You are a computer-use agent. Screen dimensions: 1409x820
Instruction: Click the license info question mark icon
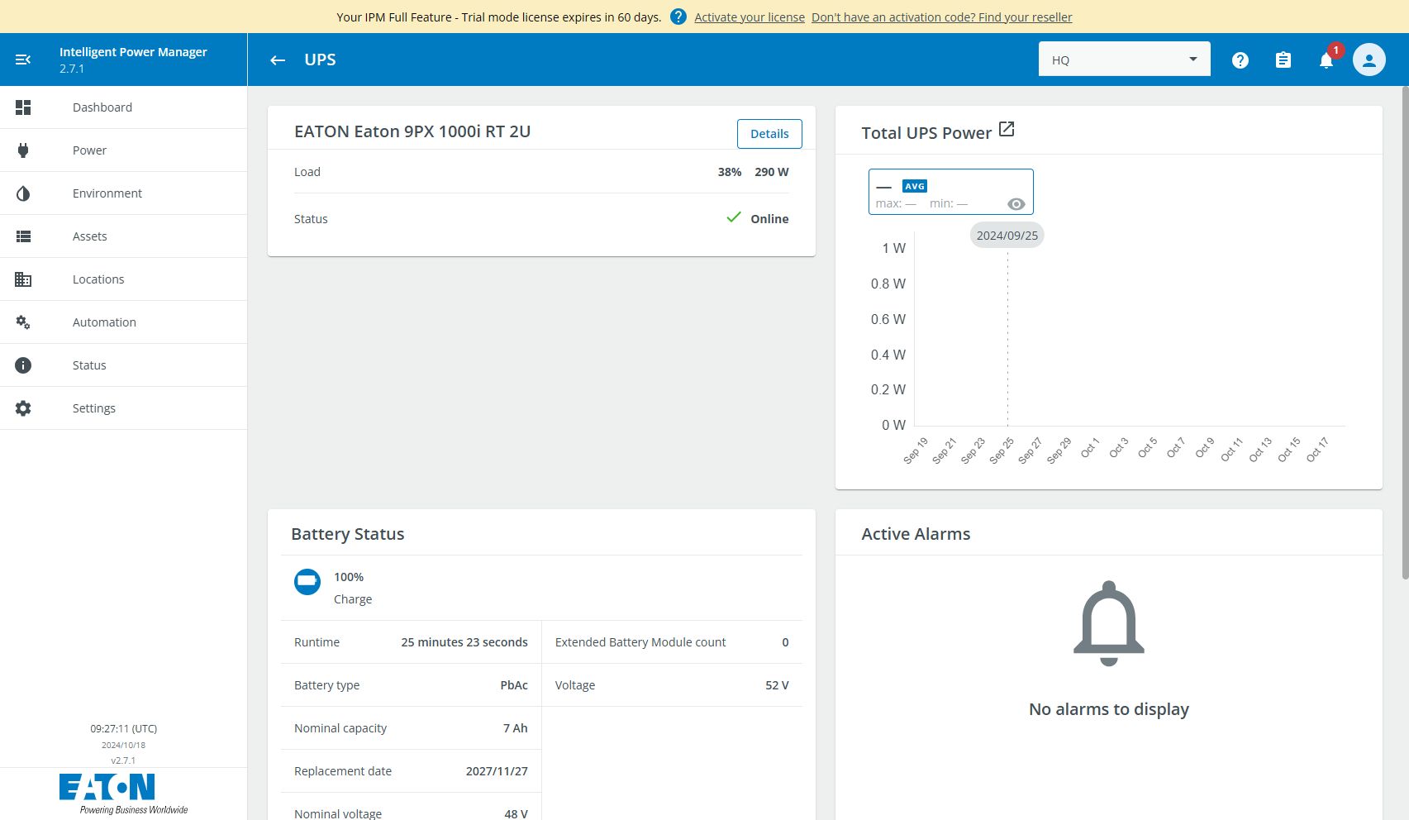pos(678,17)
